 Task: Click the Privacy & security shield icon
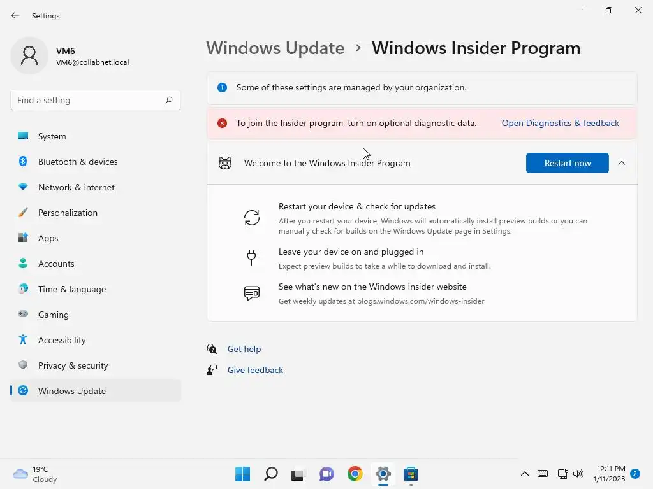(x=23, y=365)
